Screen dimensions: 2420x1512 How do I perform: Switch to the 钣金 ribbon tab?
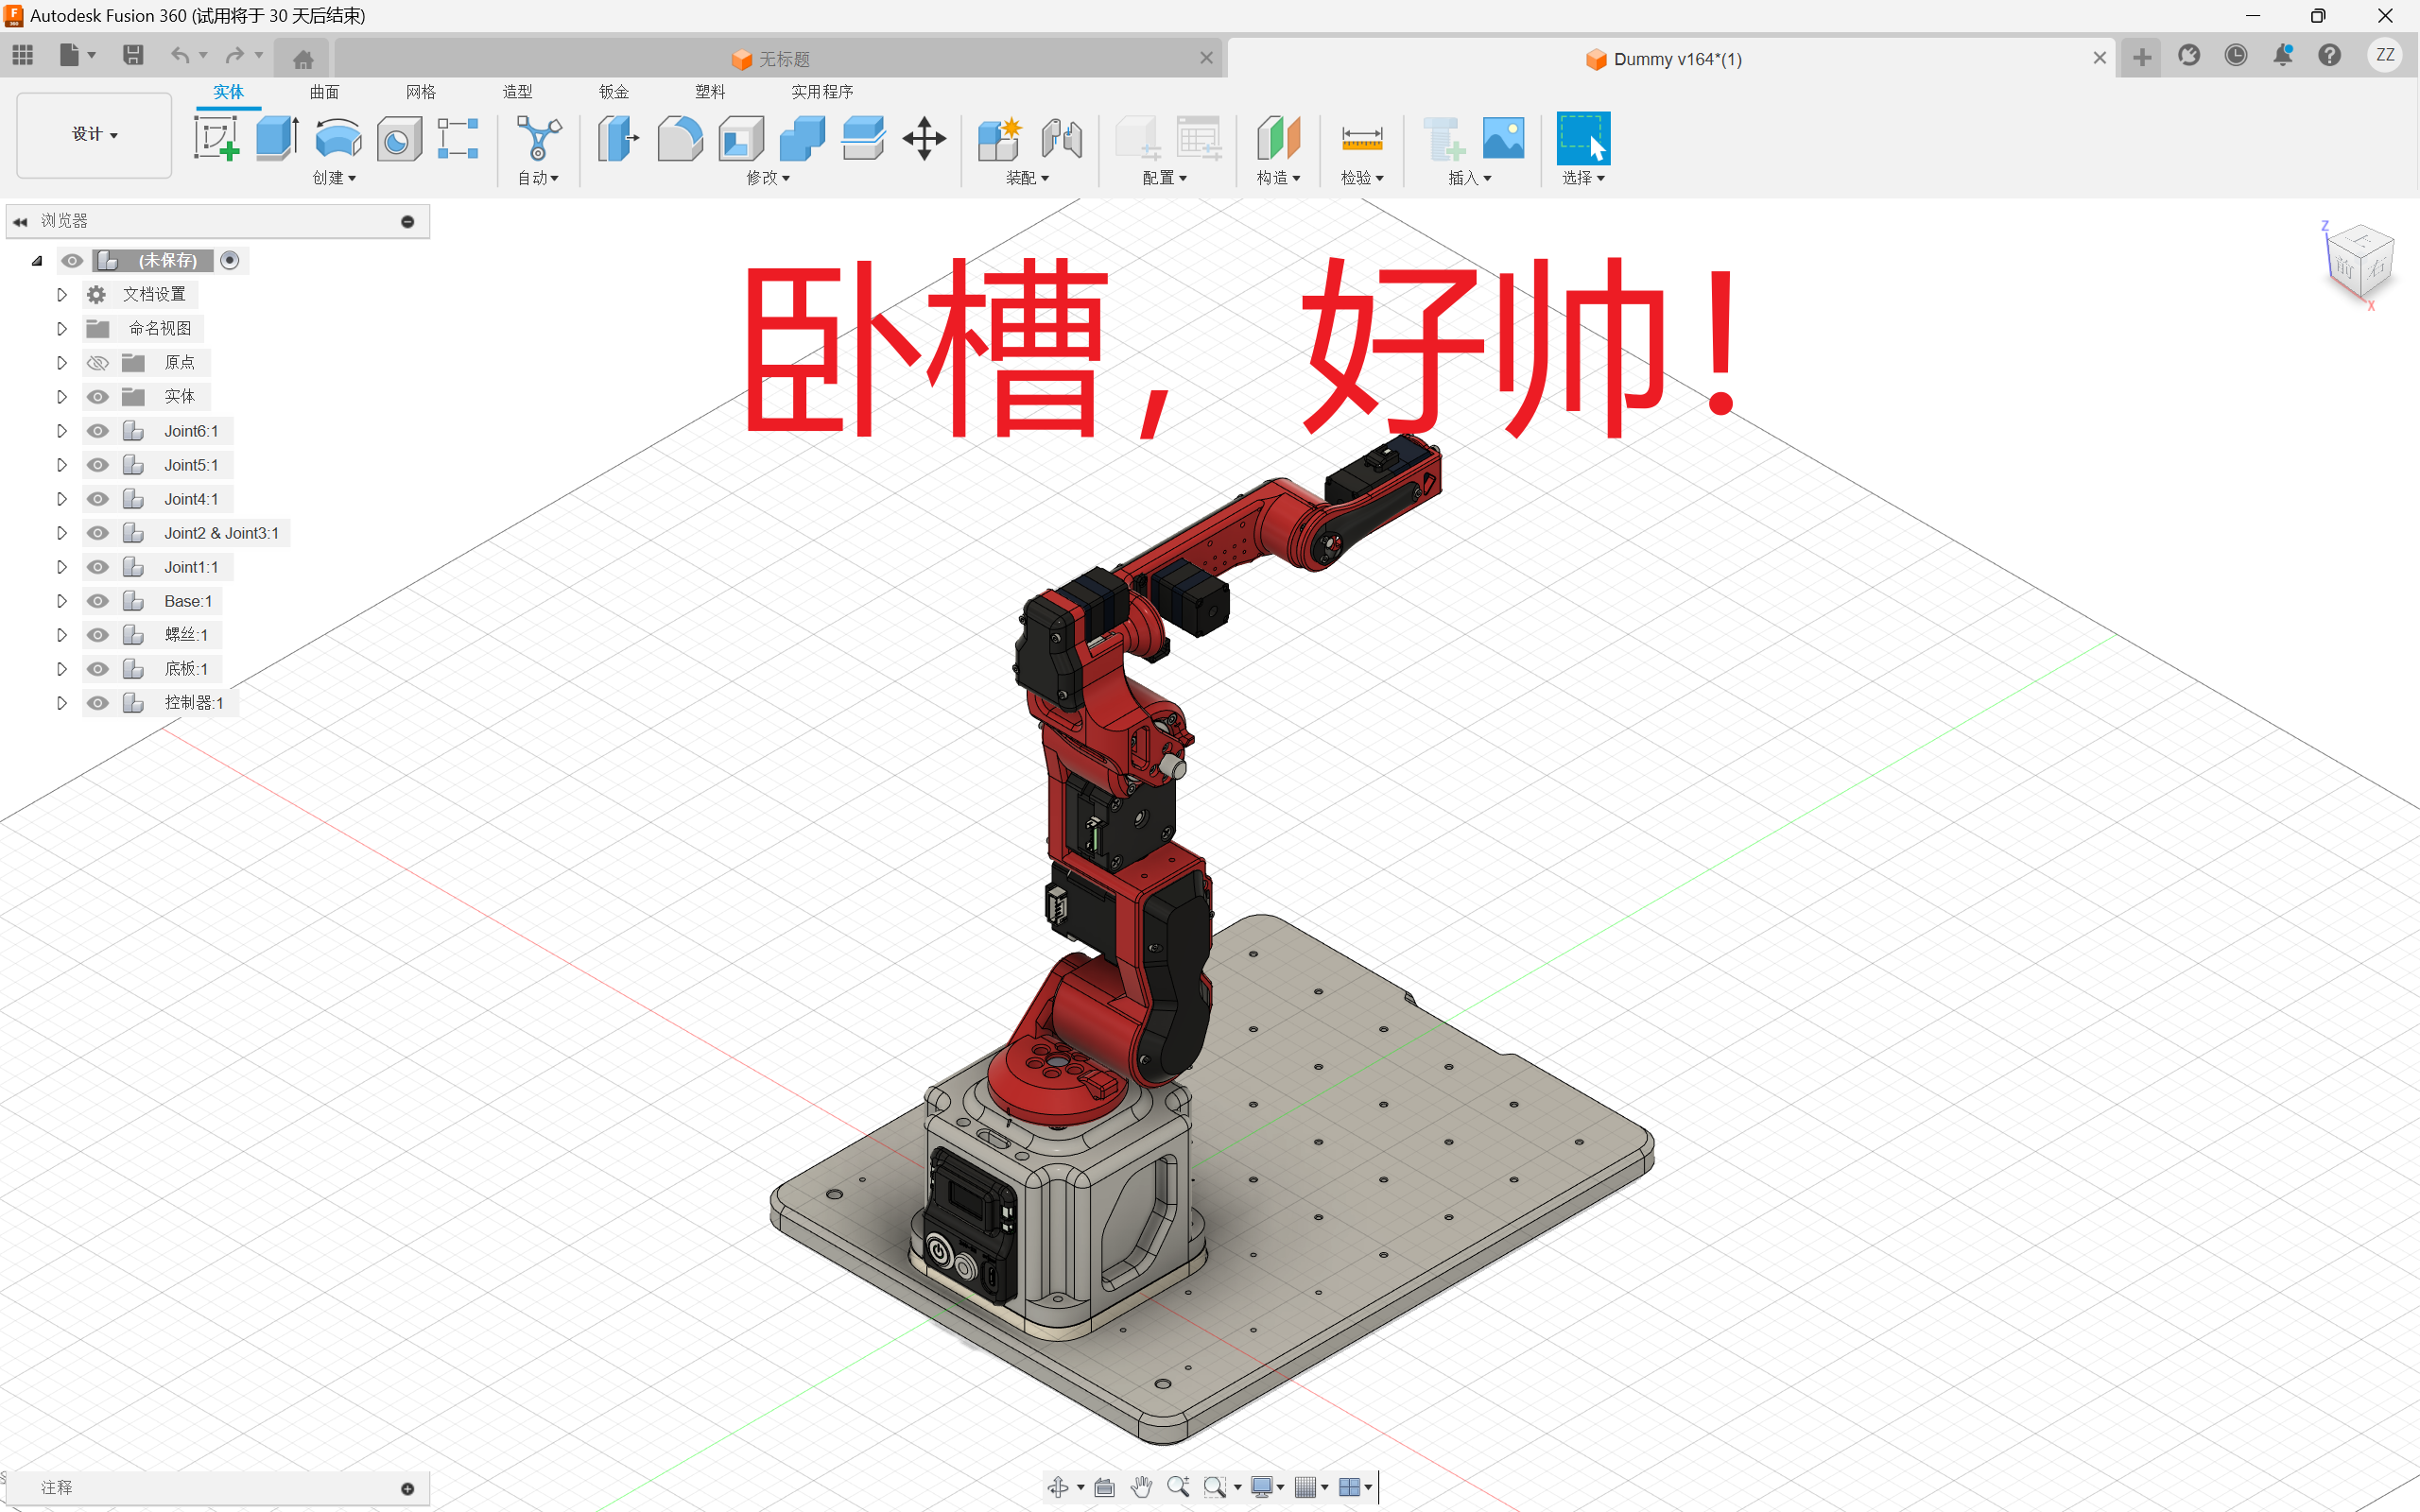click(x=613, y=92)
